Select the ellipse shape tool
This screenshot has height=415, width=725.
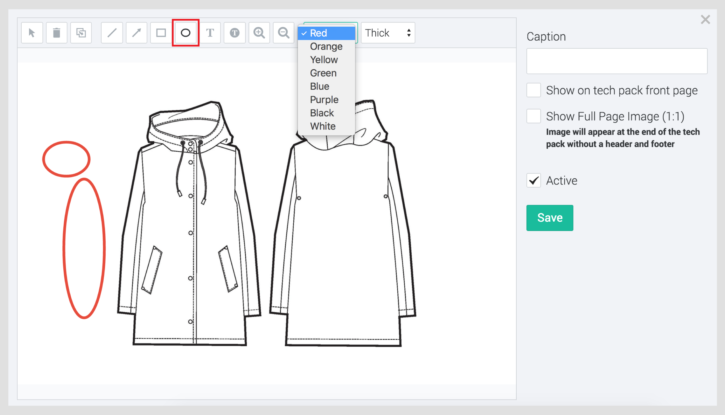pyautogui.click(x=186, y=33)
